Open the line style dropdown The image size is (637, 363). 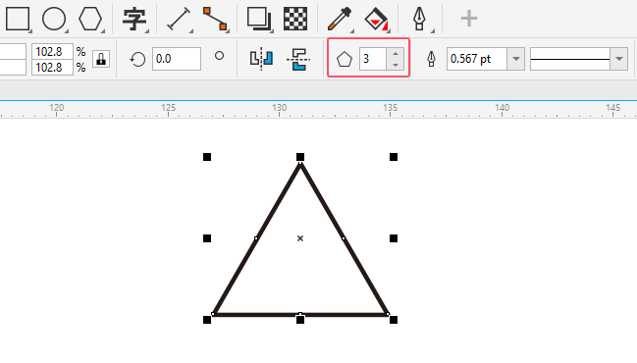[x=619, y=59]
